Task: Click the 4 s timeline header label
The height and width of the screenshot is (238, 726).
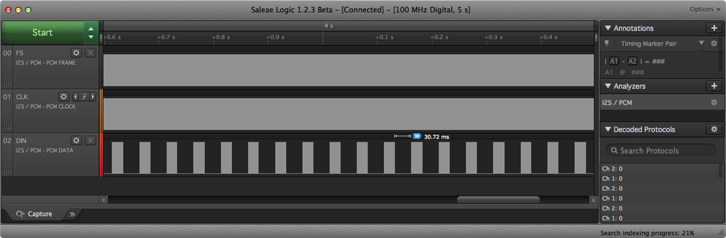Action: 328,26
